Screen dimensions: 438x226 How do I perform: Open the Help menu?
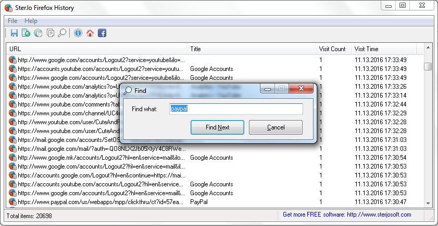[x=31, y=21]
